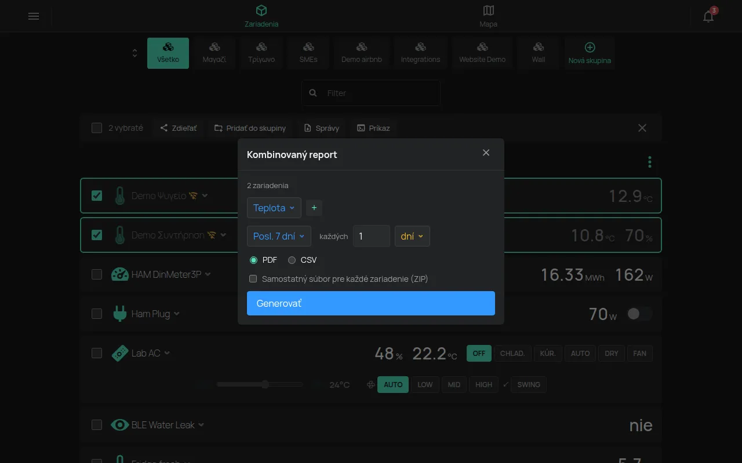Click the Filter search field
This screenshot has height=463, width=742.
coord(371,93)
